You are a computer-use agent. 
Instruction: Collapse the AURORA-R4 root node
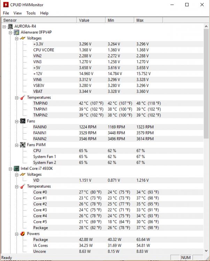[4, 26]
